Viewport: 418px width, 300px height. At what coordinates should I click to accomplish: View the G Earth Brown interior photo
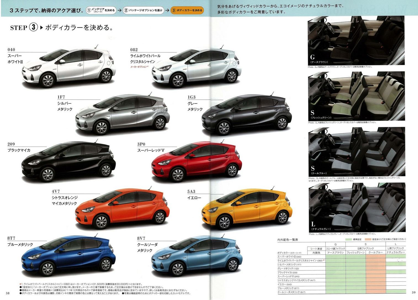(356, 41)
